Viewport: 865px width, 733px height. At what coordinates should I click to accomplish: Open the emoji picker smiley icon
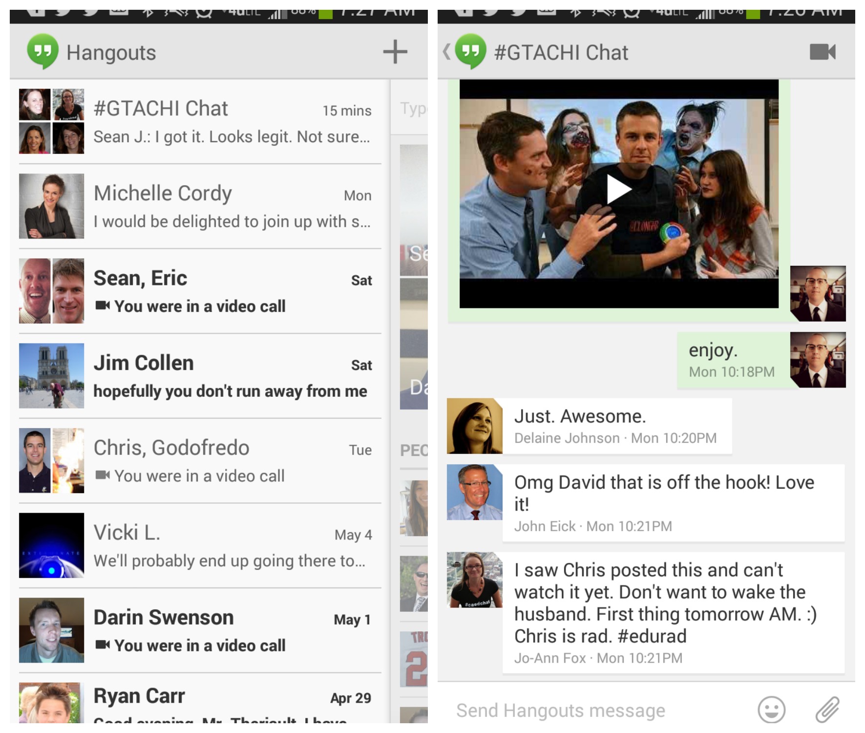click(x=771, y=710)
